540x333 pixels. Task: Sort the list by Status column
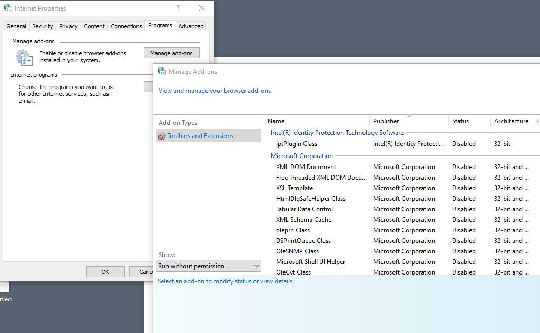[460, 121]
